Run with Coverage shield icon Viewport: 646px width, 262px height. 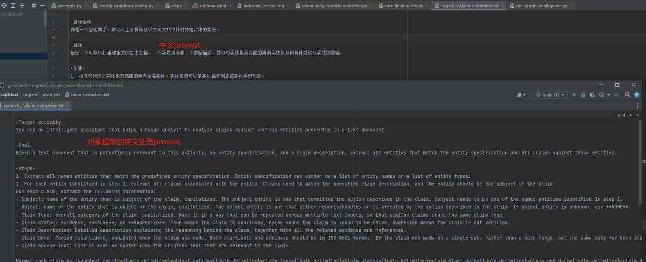592,95
